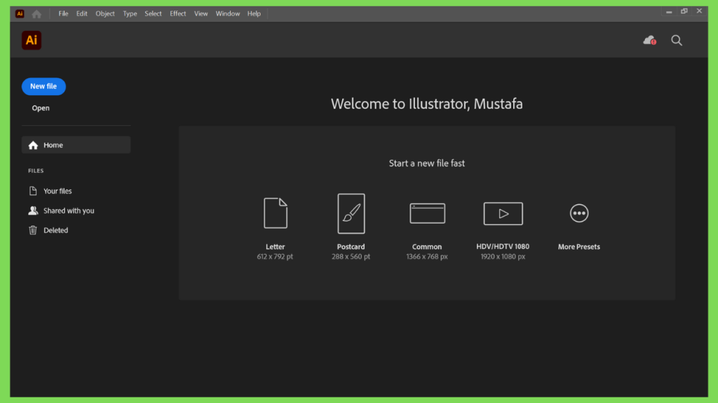
Task: Click the New file button
Action: click(43, 86)
